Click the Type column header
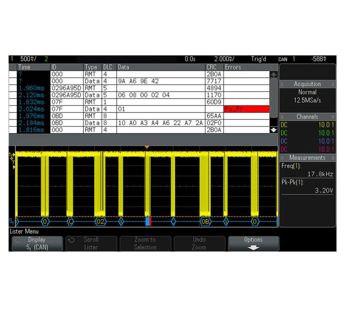Image resolution: width=345 pixels, height=315 pixels. point(93,67)
